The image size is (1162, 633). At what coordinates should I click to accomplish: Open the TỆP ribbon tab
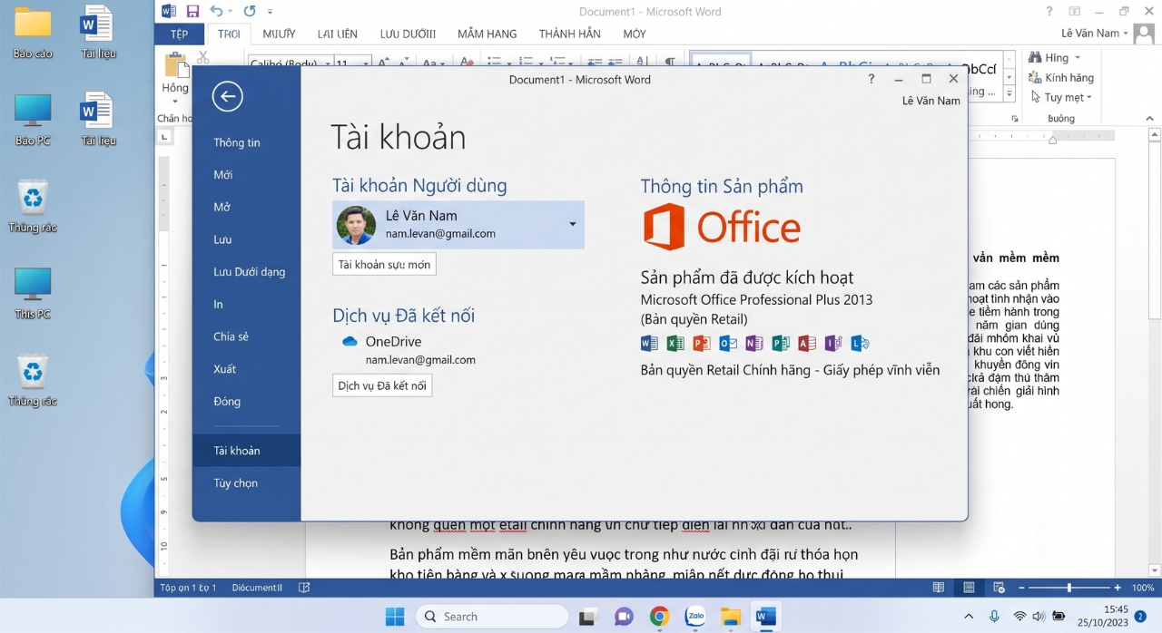179,34
